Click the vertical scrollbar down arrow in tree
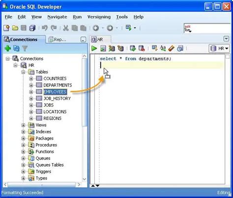Screen dimensions: 233x198 (x=85, y=179)
